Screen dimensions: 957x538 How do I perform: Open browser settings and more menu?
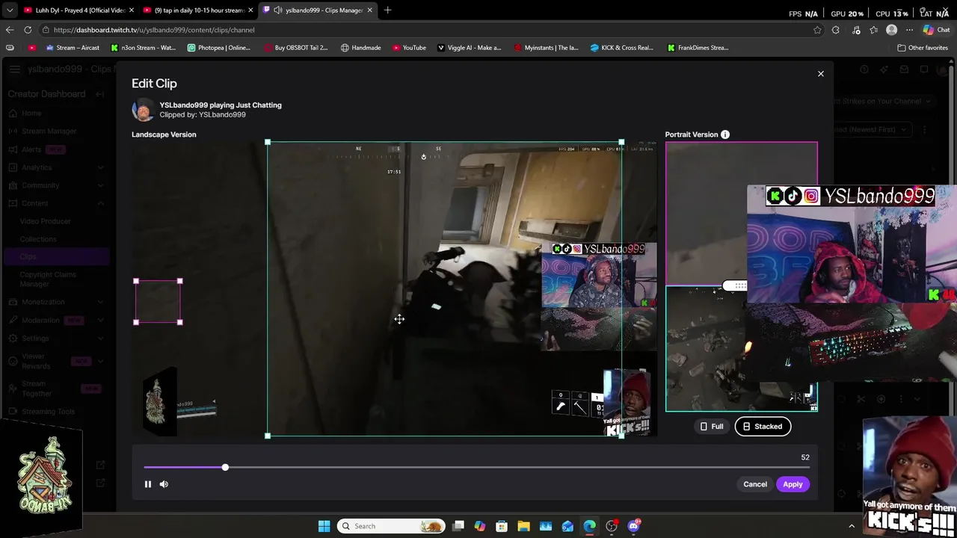click(x=909, y=30)
